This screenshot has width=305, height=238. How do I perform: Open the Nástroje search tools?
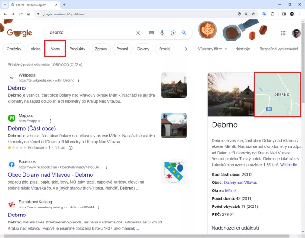point(243,49)
